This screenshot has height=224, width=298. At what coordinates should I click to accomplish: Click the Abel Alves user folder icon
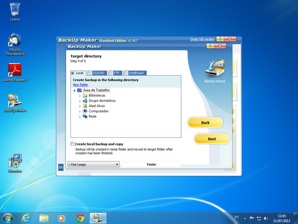click(x=85, y=106)
